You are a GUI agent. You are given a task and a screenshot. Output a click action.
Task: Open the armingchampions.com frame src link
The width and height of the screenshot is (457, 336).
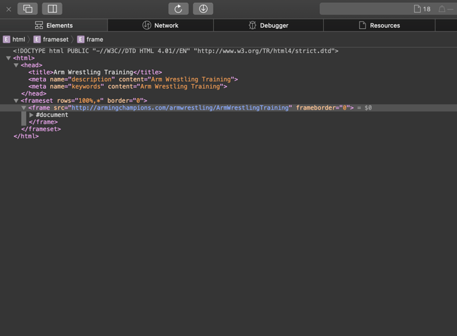(181, 108)
